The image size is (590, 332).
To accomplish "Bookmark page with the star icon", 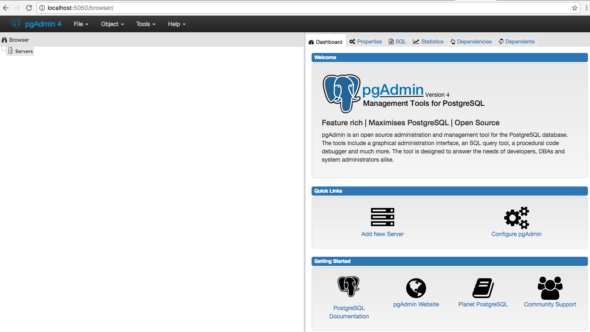I will pyautogui.click(x=575, y=8).
